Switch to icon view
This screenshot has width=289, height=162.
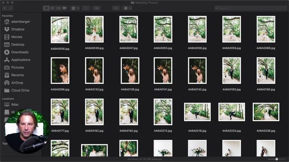46,8
